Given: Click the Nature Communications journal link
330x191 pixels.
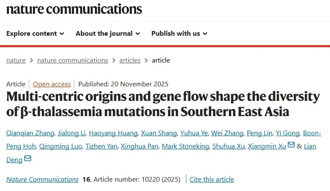Looking at the screenshot, I should click(42, 179).
